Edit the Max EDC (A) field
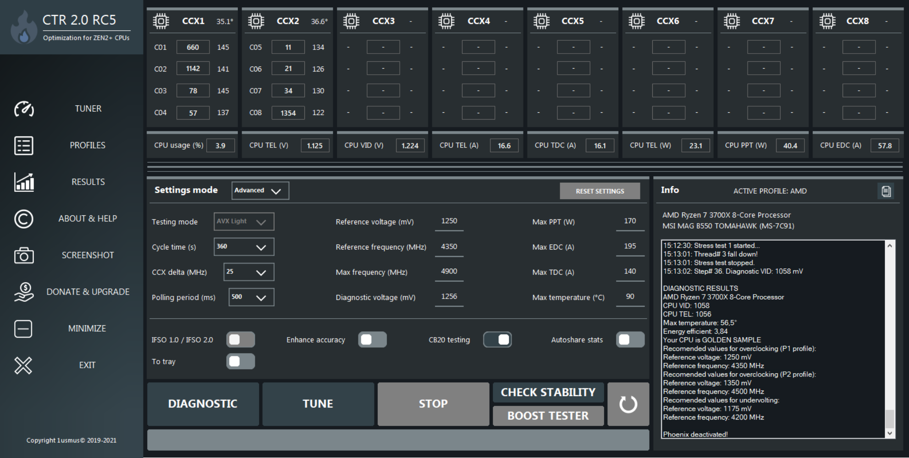 (x=630, y=246)
